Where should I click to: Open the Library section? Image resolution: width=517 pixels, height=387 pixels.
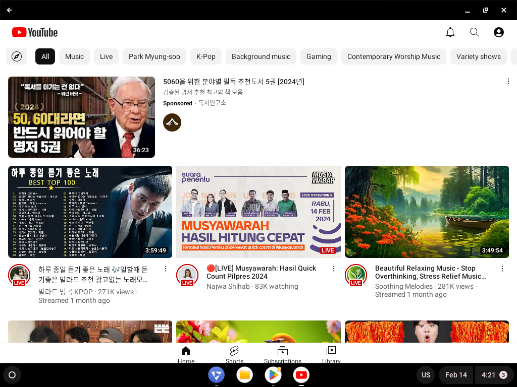click(331, 354)
